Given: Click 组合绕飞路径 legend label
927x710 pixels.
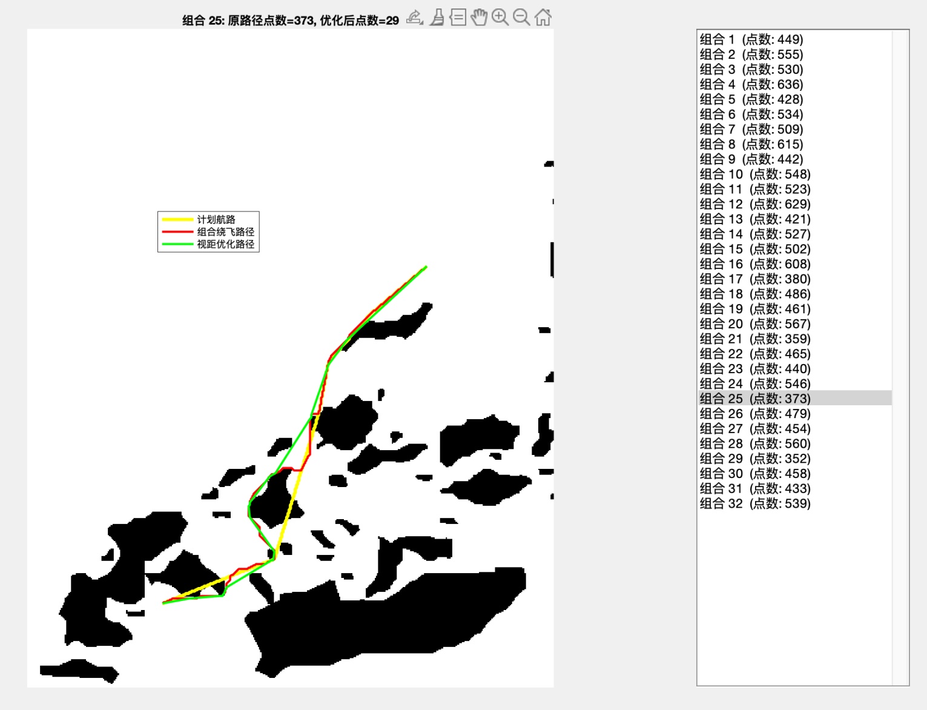Looking at the screenshot, I should (x=225, y=232).
